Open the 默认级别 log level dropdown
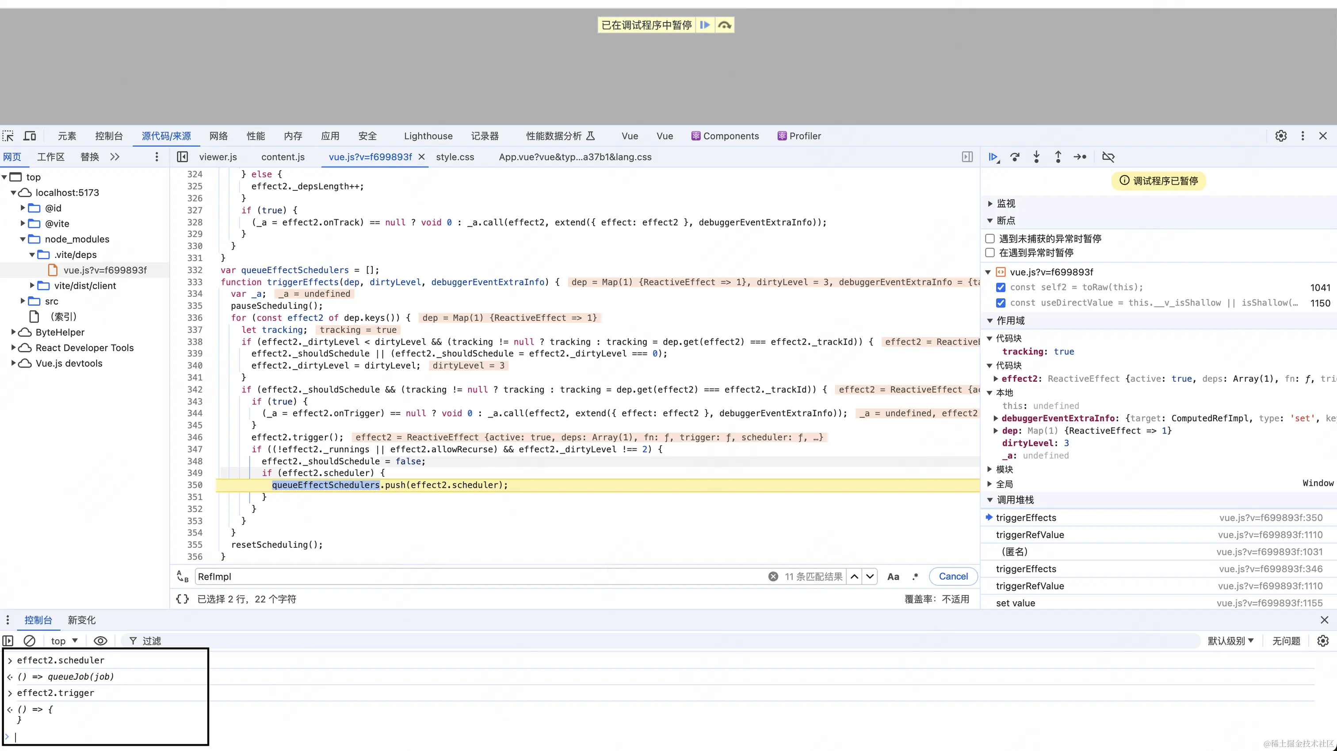Viewport: 1337px width, 751px height. pyautogui.click(x=1230, y=641)
